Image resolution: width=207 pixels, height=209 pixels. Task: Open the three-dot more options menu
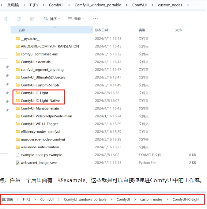pyautogui.click(x=95, y=19)
